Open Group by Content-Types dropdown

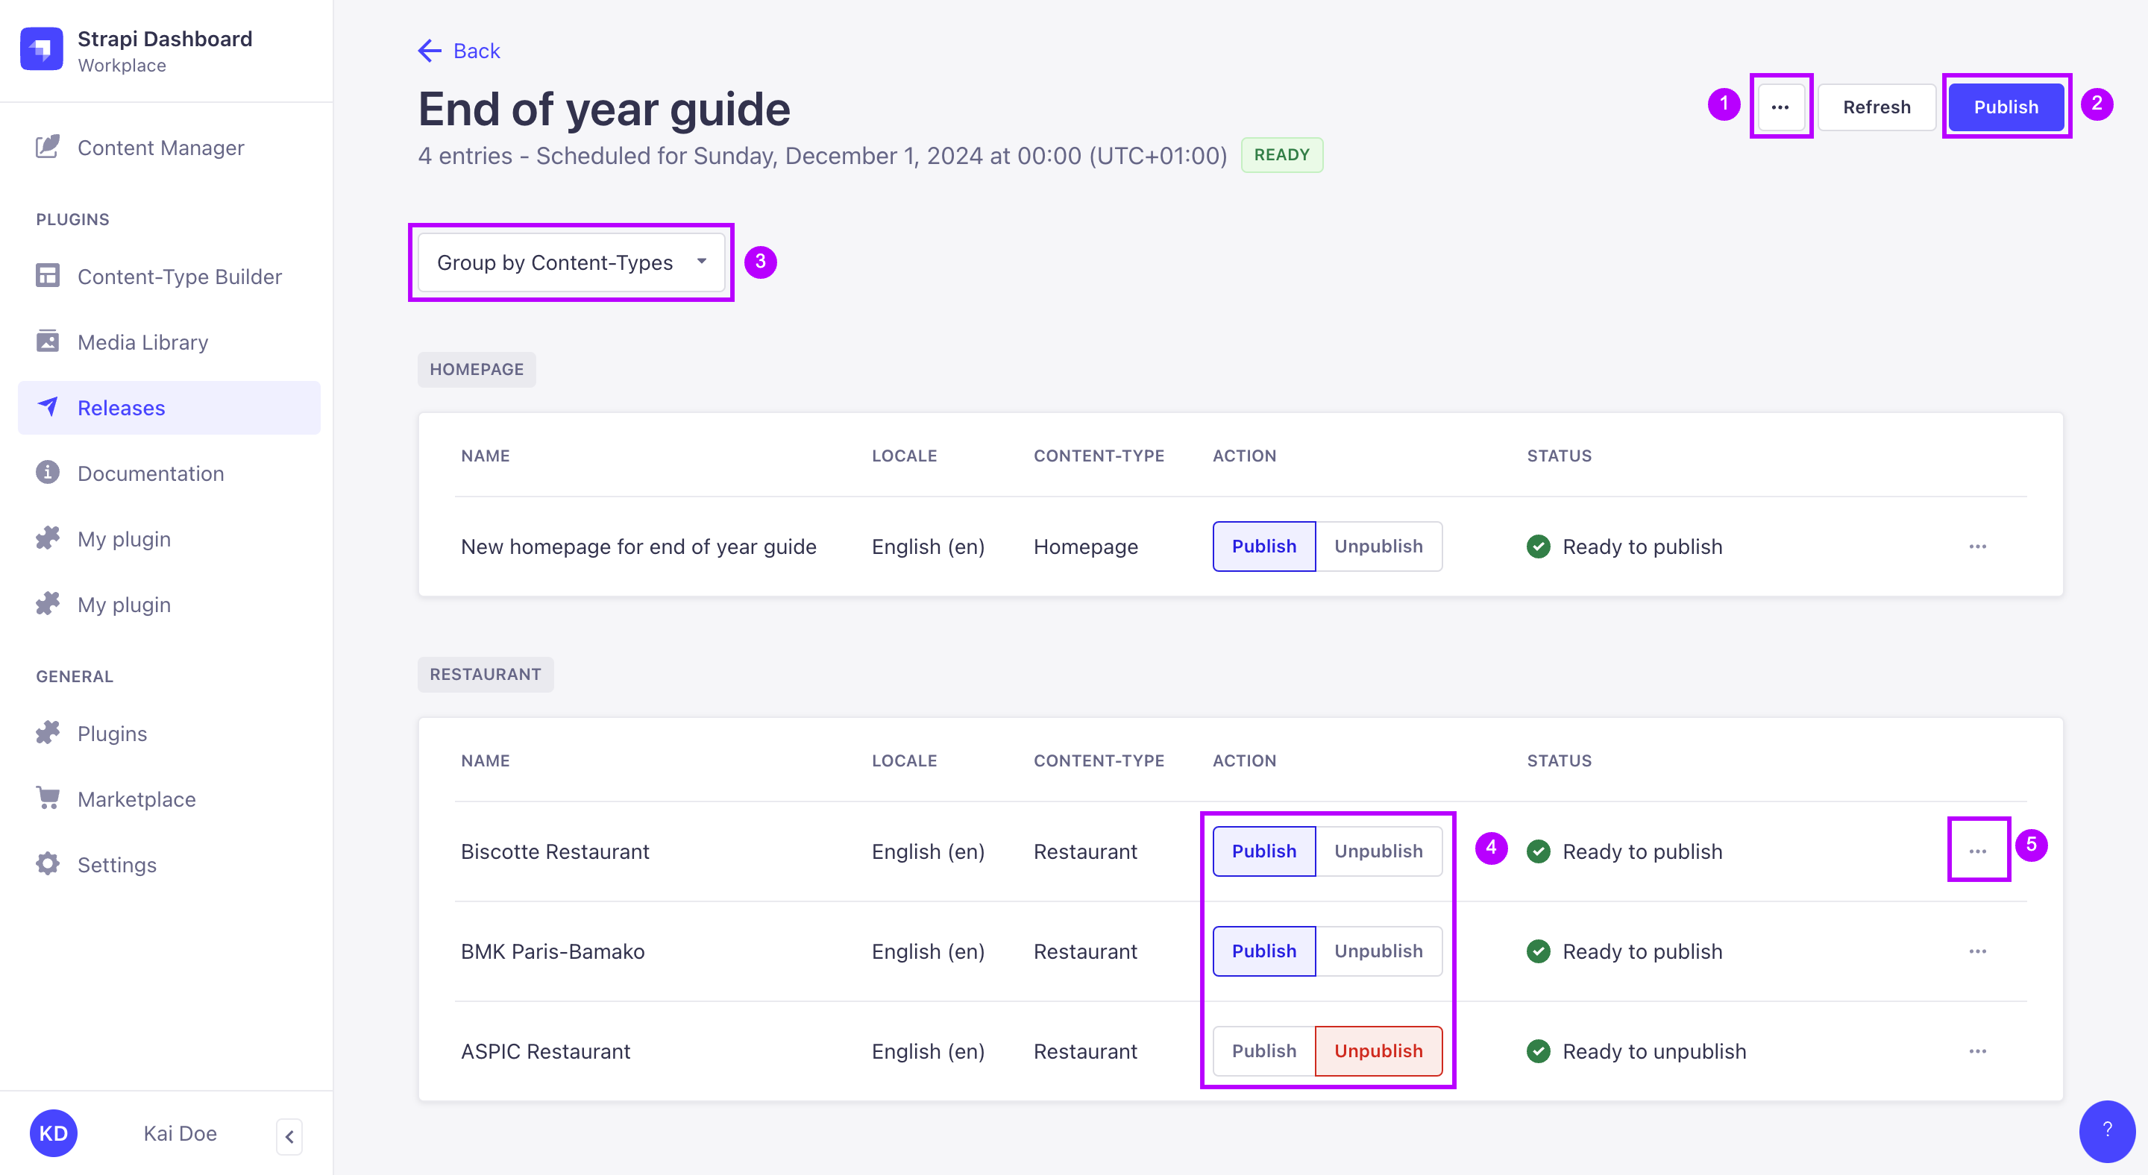click(x=571, y=262)
